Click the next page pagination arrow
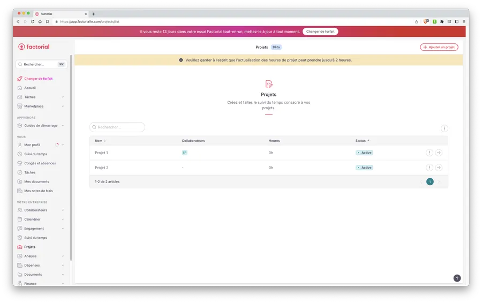Image resolution: width=482 pixels, height=303 pixels. click(x=439, y=182)
